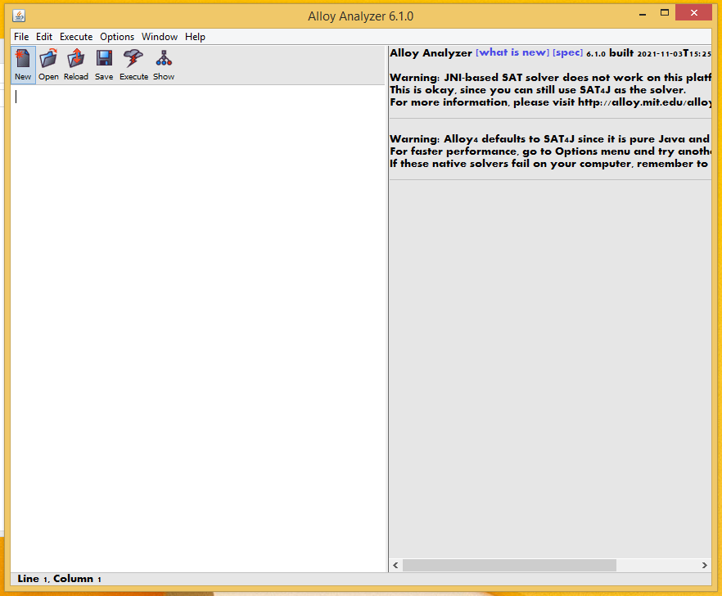Open a model with the Open icon
Screen dimensions: 722x596
(x=48, y=65)
